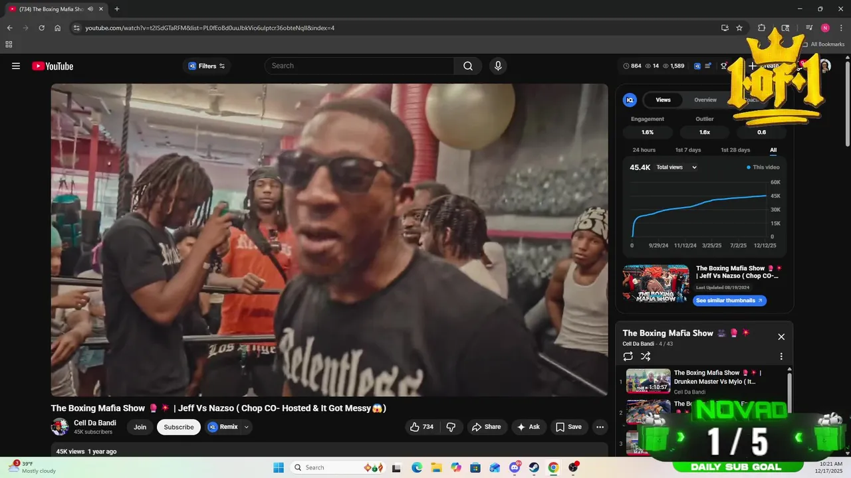Screen dimensions: 851x478
Task: Open the trophy icon in header
Action: [x=723, y=66]
